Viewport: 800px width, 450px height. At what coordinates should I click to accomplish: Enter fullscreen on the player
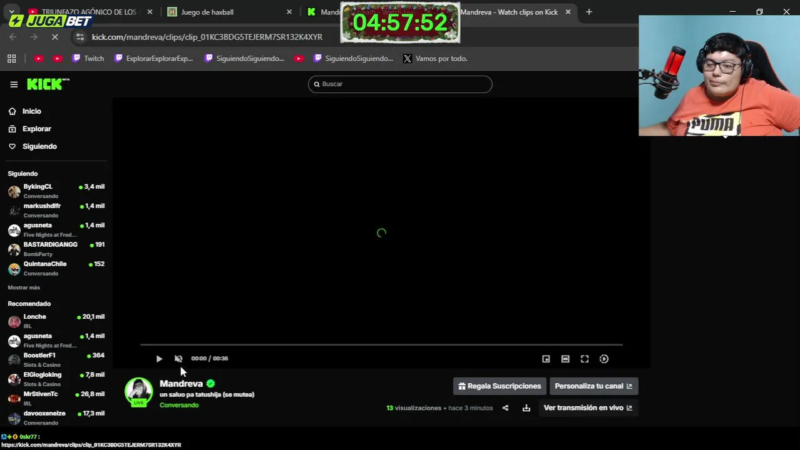click(585, 359)
